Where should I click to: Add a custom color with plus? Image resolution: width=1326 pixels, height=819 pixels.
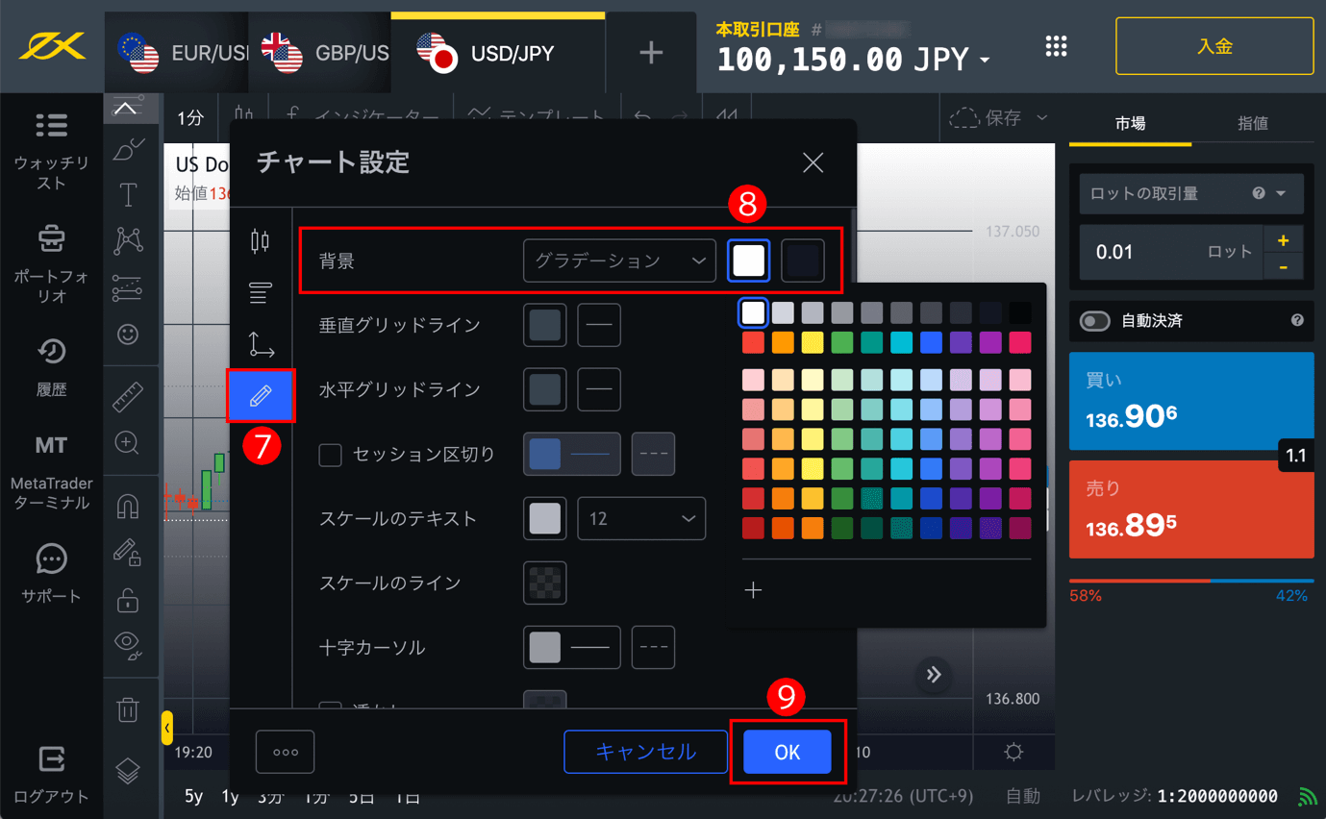753,590
